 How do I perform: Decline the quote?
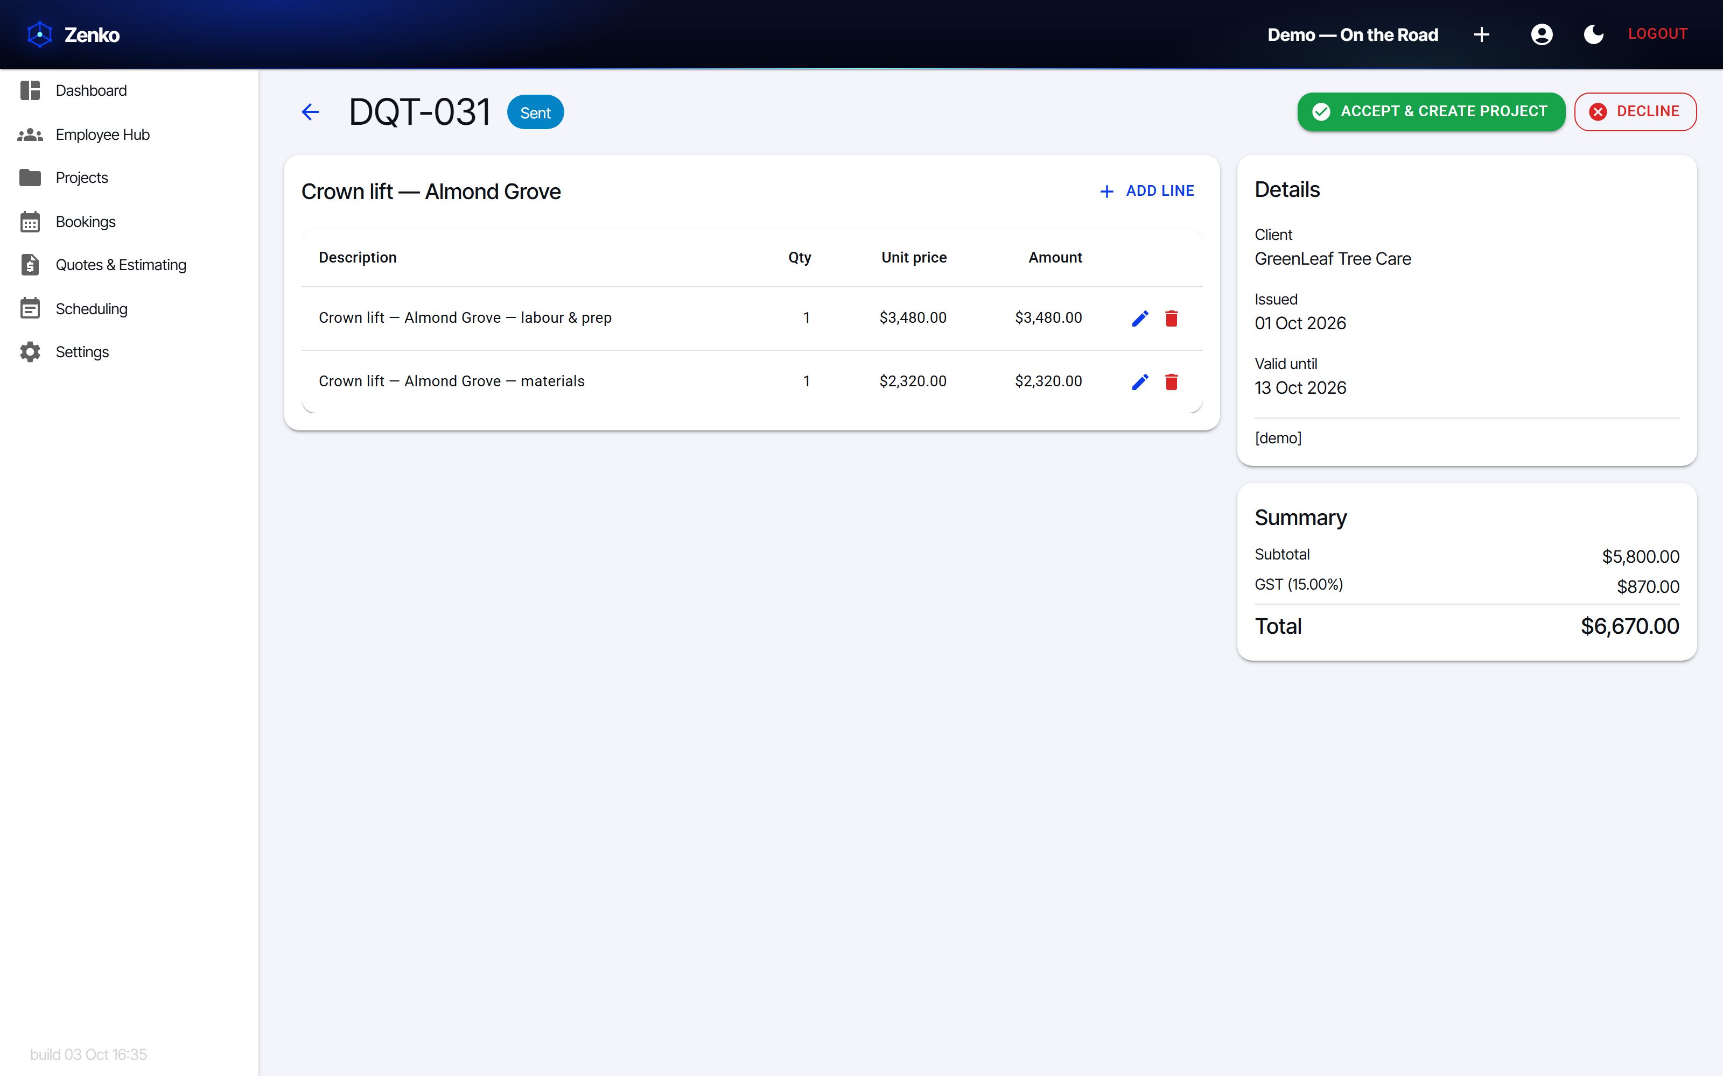(1635, 112)
